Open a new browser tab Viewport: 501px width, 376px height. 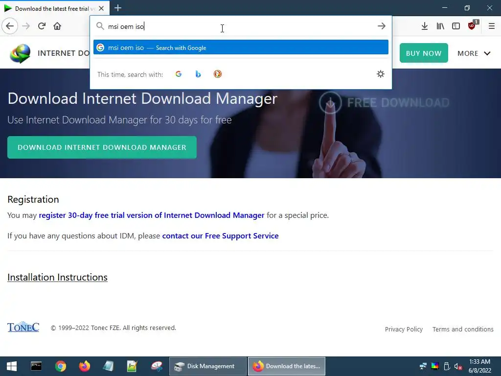pos(117,8)
